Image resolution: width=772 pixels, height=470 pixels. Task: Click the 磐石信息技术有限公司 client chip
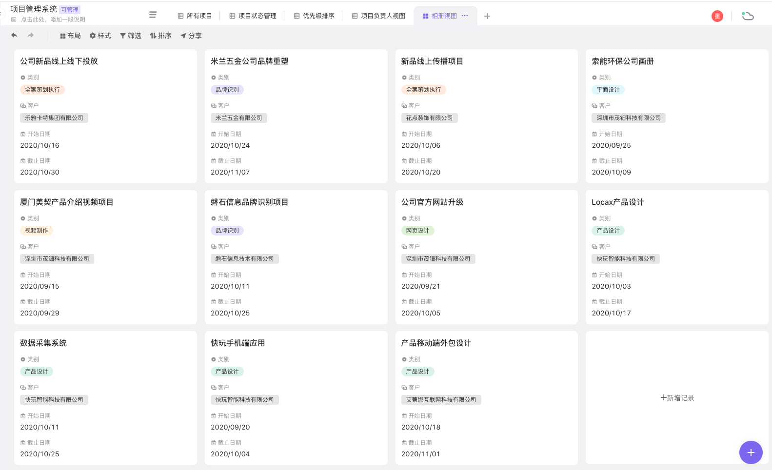245,259
